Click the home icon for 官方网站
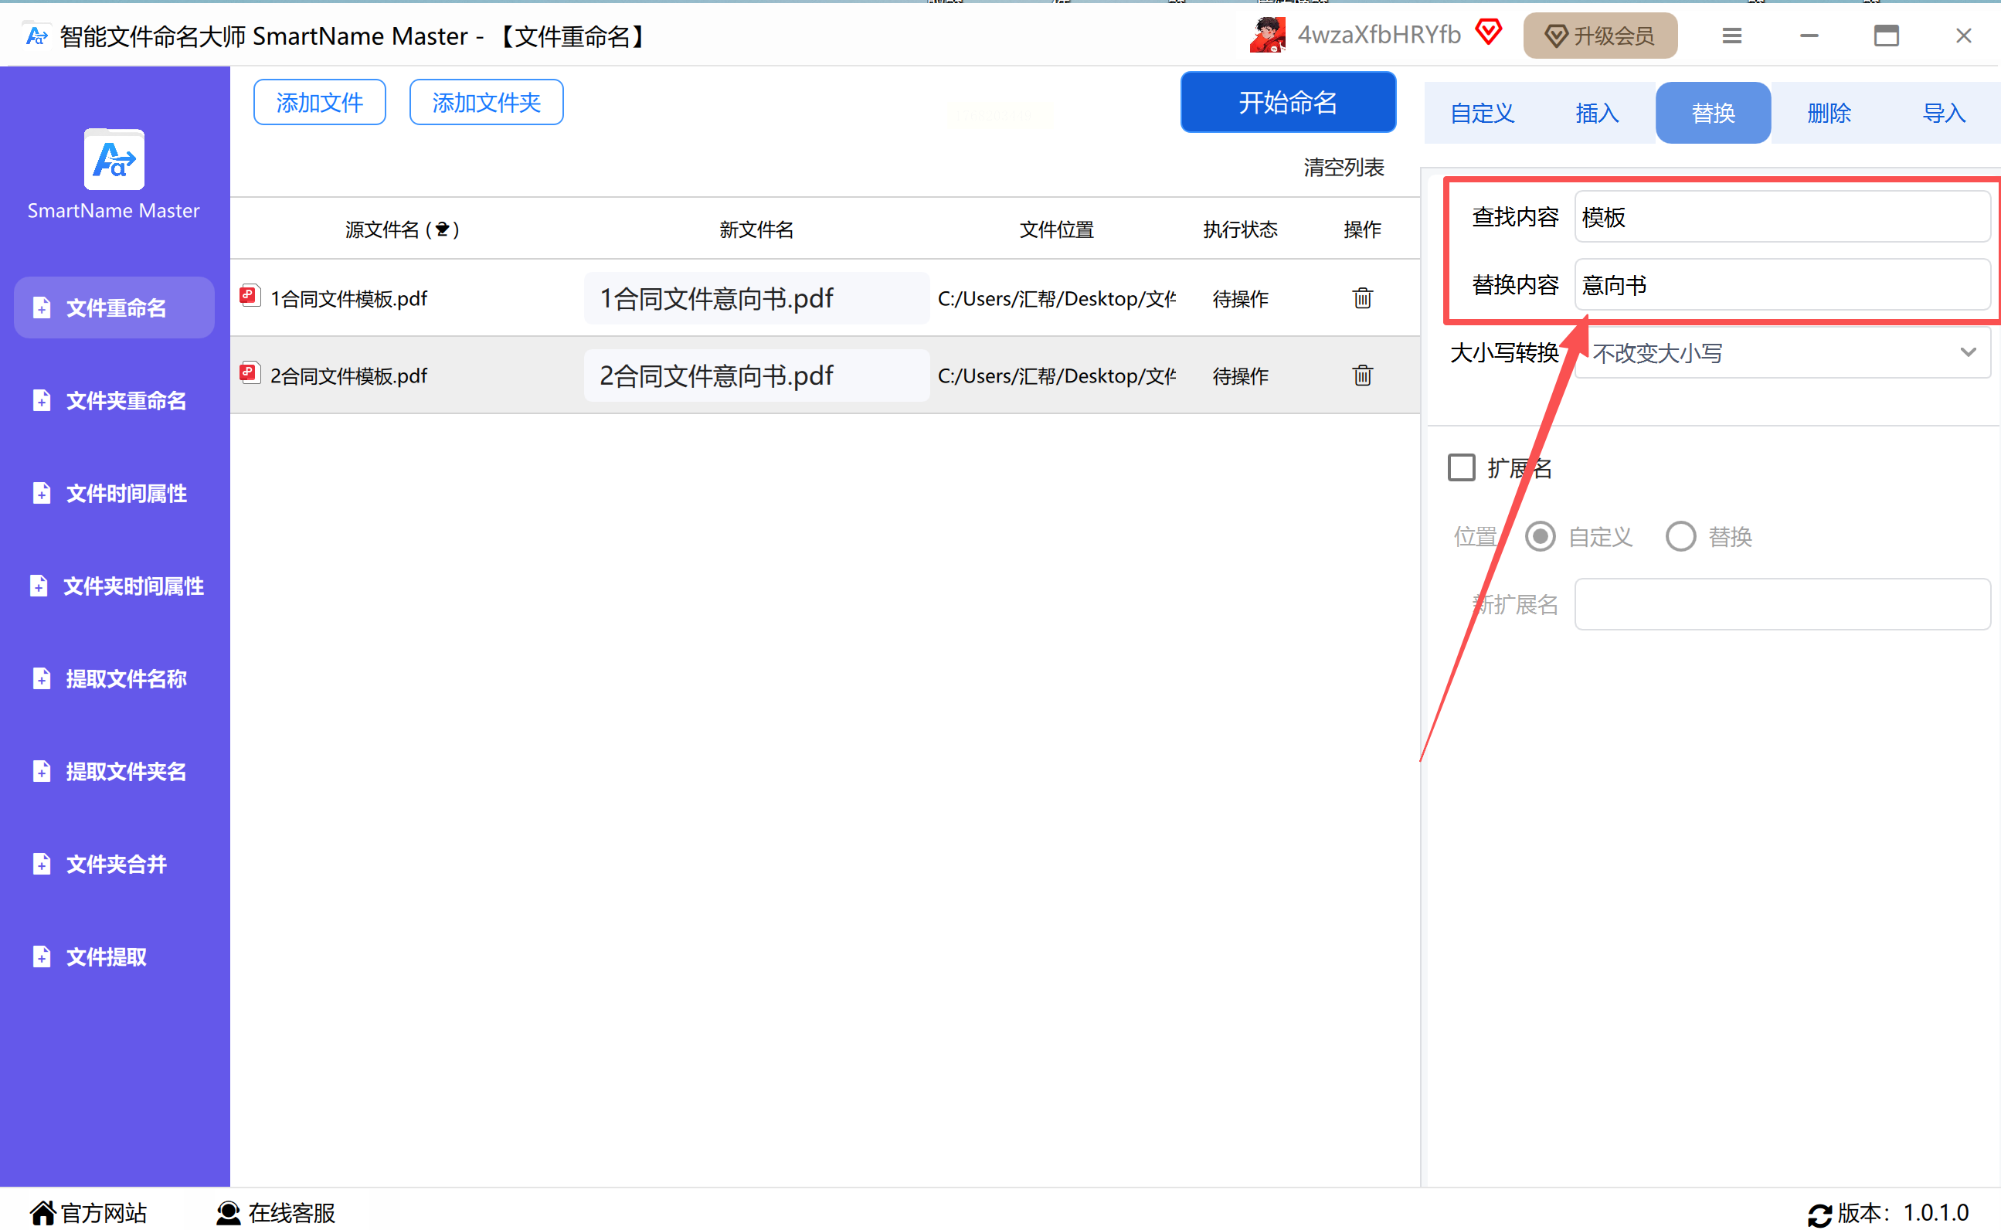 (42, 1212)
